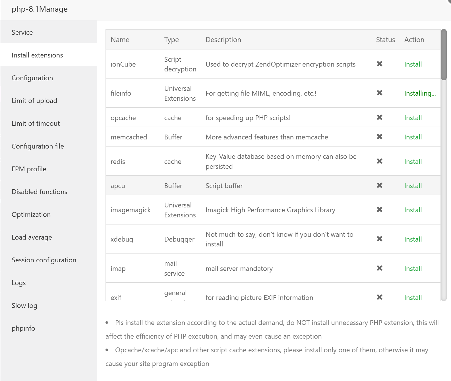Screen dimensions: 451x381
Task: Install the exif extension
Action: coord(413,298)
